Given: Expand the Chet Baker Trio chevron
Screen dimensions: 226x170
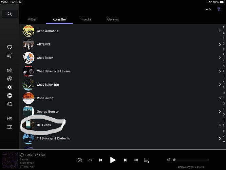Looking at the screenshot, I should pyautogui.click(x=220, y=85).
